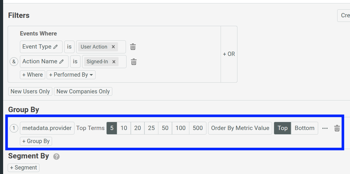Open the Performed By dropdown
Viewport: 350px width, 174px height.
(x=71, y=75)
